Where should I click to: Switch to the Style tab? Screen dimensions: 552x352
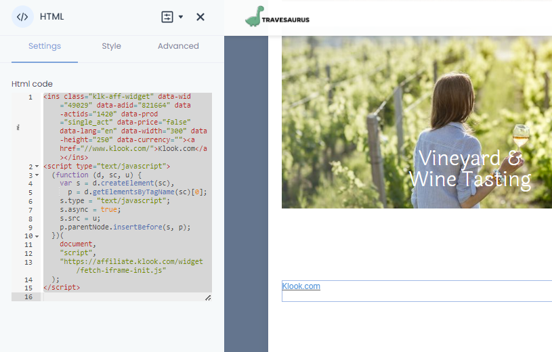(x=111, y=46)
